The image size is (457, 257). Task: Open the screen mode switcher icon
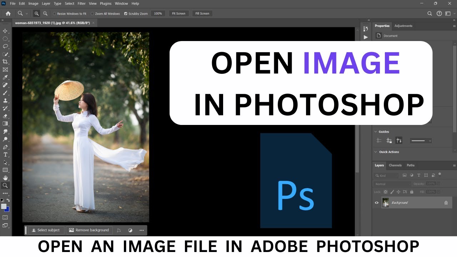5,225
